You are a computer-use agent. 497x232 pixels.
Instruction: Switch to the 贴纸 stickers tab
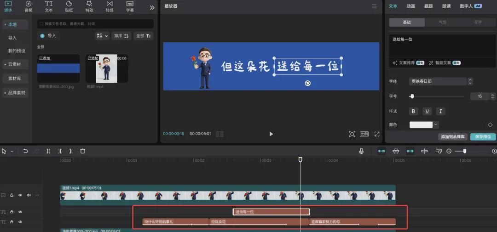[69, 6]
